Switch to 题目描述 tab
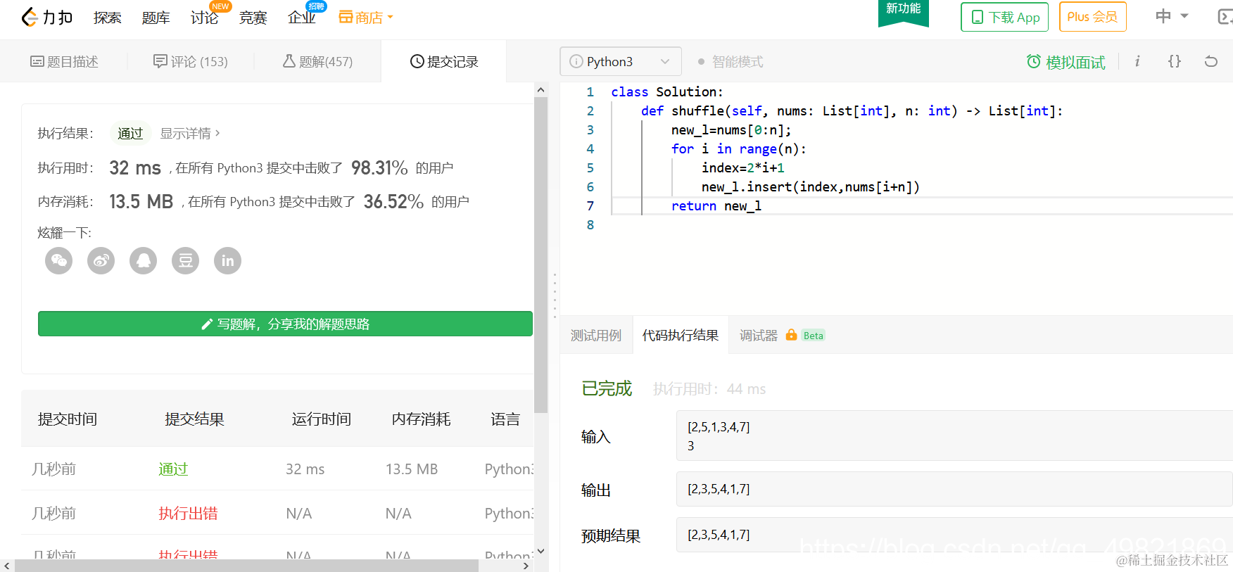Screen dimensions: 1233x572 [64, 62]
